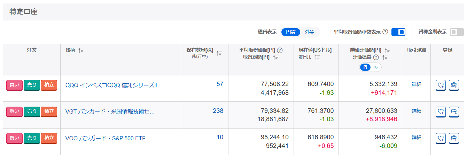Click the briefcase icon in the QQQ row

[454, 85]
